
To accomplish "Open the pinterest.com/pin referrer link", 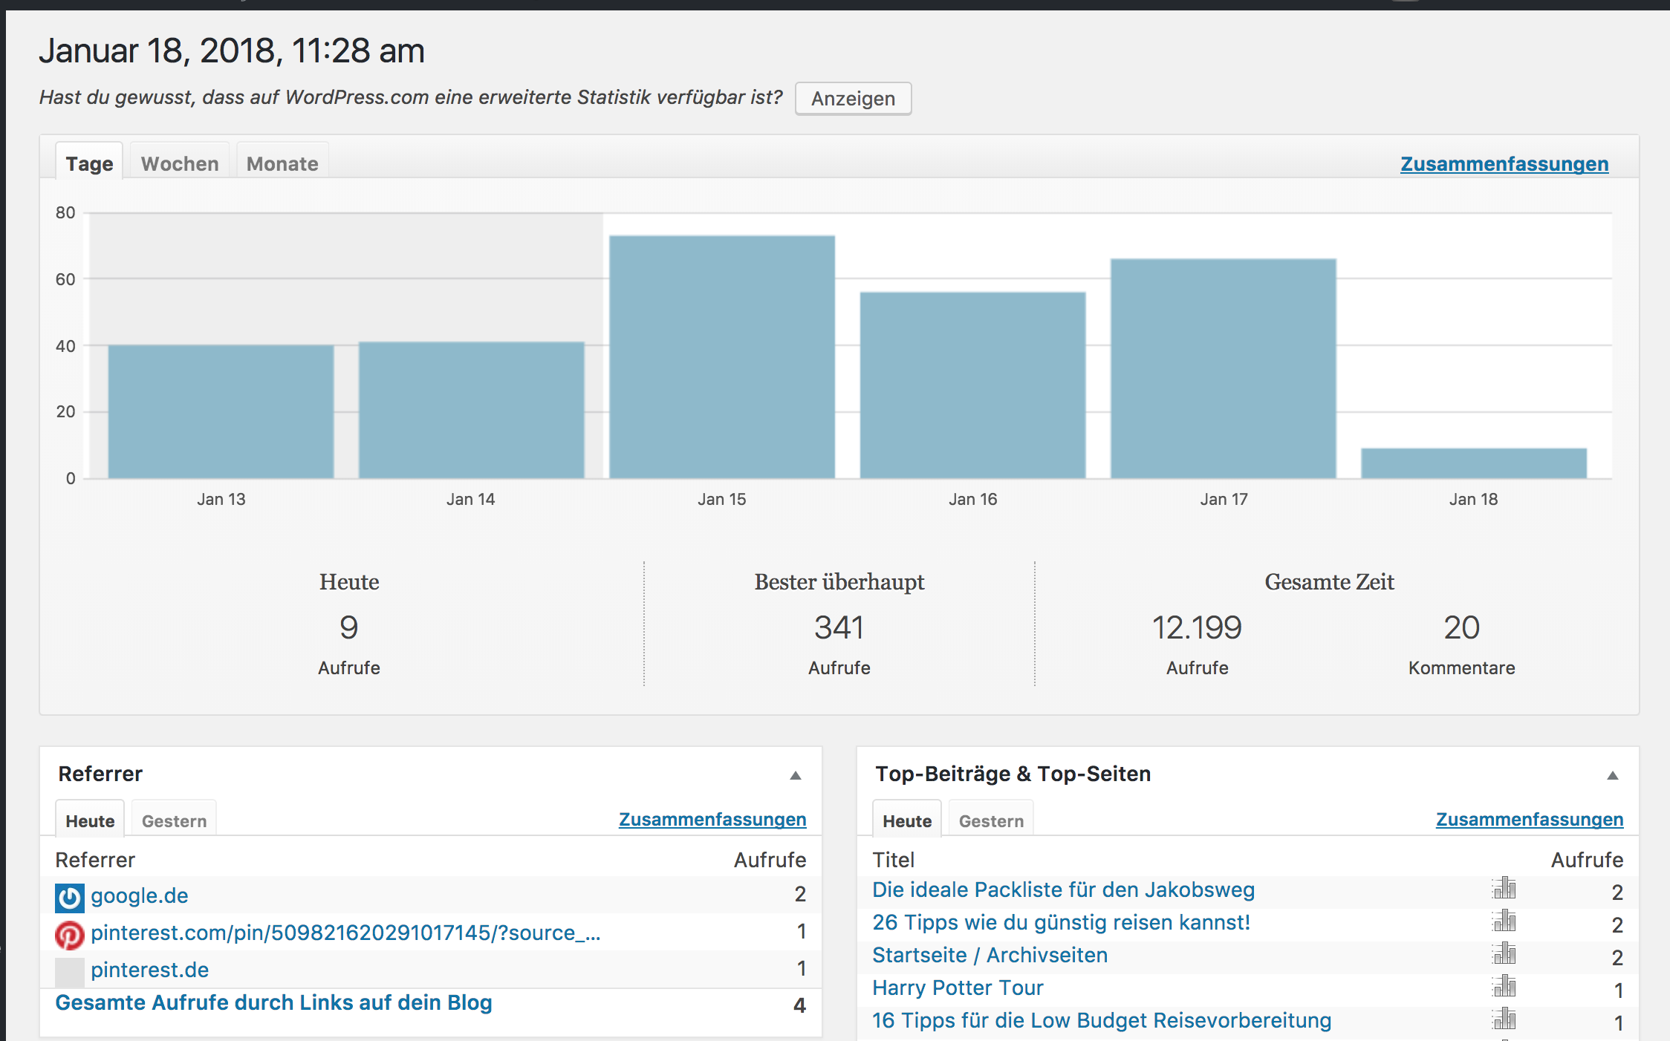I will 345,933.
